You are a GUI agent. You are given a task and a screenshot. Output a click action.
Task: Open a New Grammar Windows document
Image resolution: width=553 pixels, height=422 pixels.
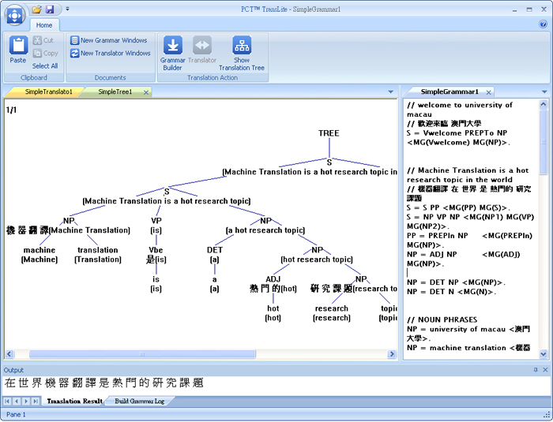tap(109, 40)
